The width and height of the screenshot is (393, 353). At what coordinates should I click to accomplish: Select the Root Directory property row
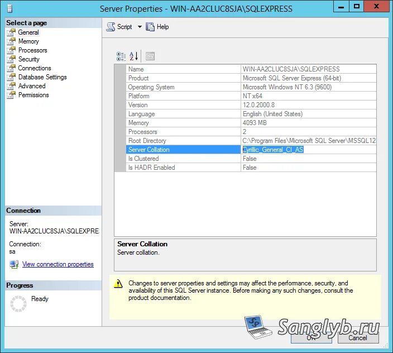pyautogui.click(x=251, y=141)
